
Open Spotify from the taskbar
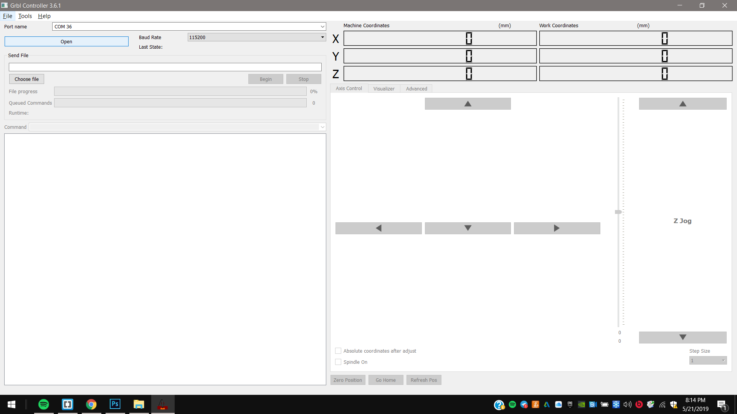pyautogui.click(x=44, y=404)
